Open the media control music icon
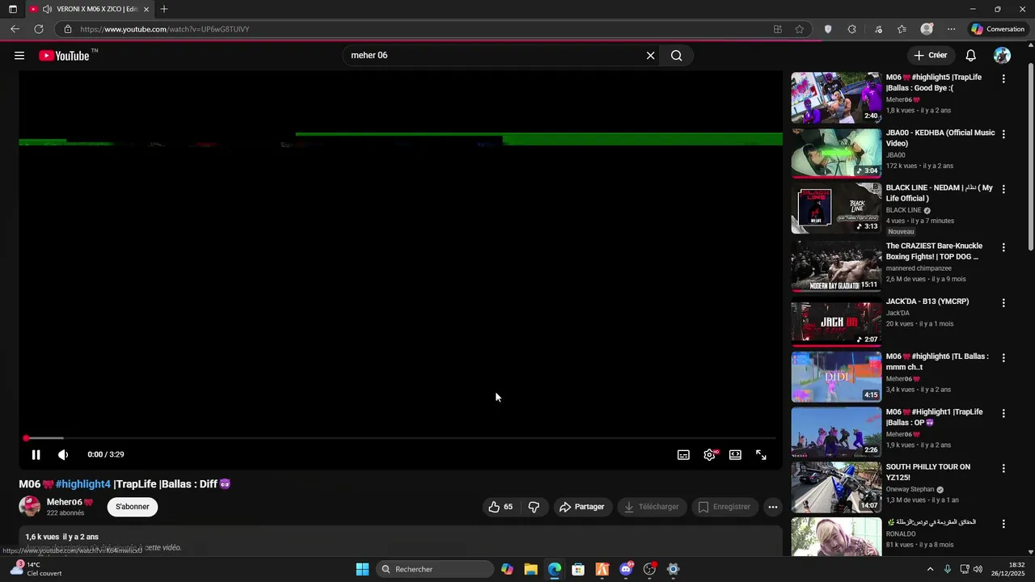1035x582 pixels. (x=878, y=29)
